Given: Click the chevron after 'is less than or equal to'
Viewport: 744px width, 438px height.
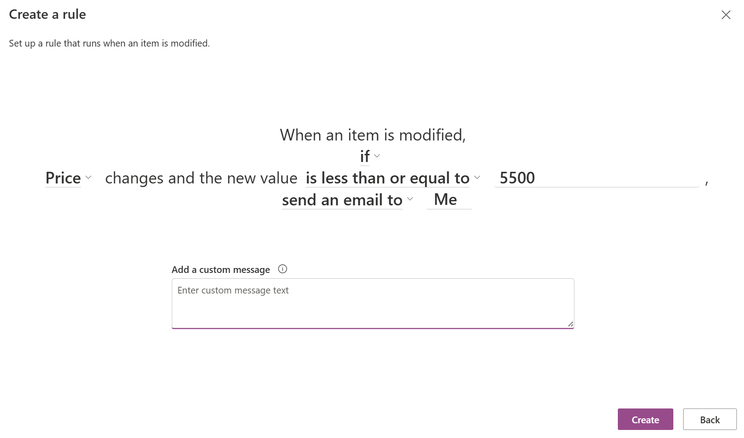Looking at the screenshot, I should coord(477,178).
